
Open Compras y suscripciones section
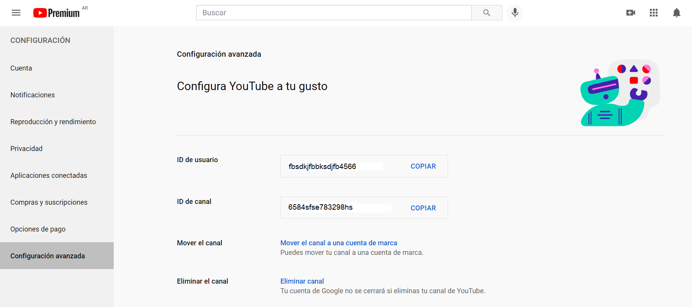tap(57, 202)
